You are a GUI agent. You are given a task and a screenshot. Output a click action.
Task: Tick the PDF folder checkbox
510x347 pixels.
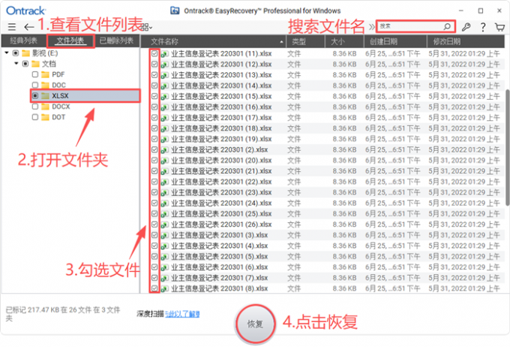coord(35,74)
